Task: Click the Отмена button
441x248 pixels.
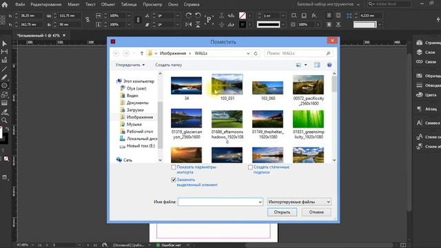Action: tap(316, 212)
